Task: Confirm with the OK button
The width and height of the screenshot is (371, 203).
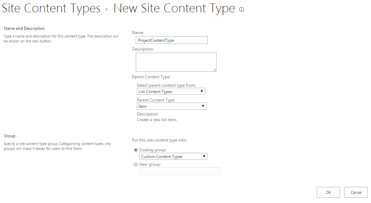Action: click(328, 192)
